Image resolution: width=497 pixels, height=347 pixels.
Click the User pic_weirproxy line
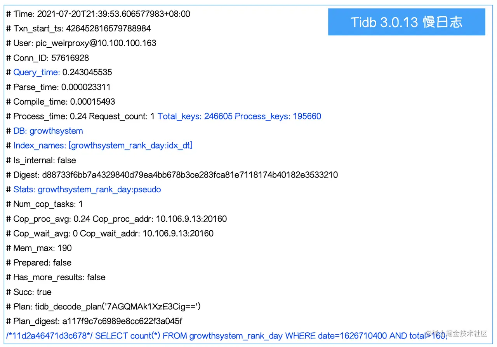(x=81, y=43)
